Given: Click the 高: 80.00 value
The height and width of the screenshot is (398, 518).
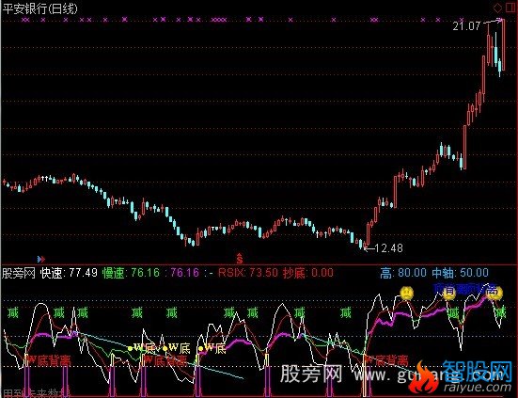Looking at the screenshot, I should click(403, 273).
